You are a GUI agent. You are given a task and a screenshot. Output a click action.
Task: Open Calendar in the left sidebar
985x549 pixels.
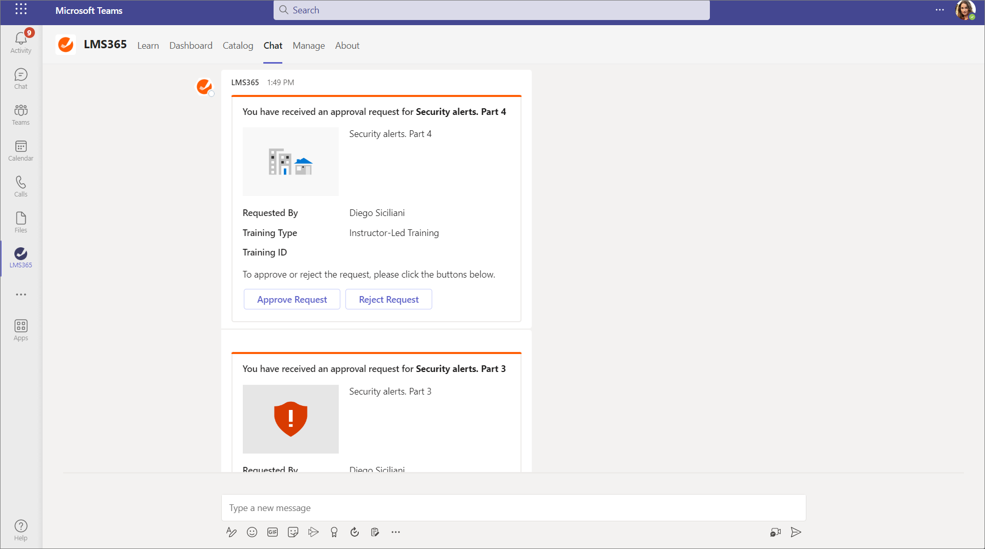tap(21, 151)
